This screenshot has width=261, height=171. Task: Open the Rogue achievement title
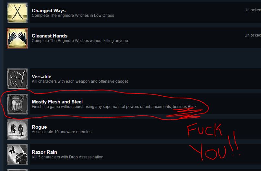tap(39, 127)
